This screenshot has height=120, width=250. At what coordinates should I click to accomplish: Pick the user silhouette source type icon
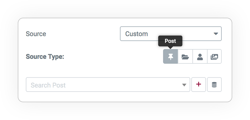click(200, 57)
